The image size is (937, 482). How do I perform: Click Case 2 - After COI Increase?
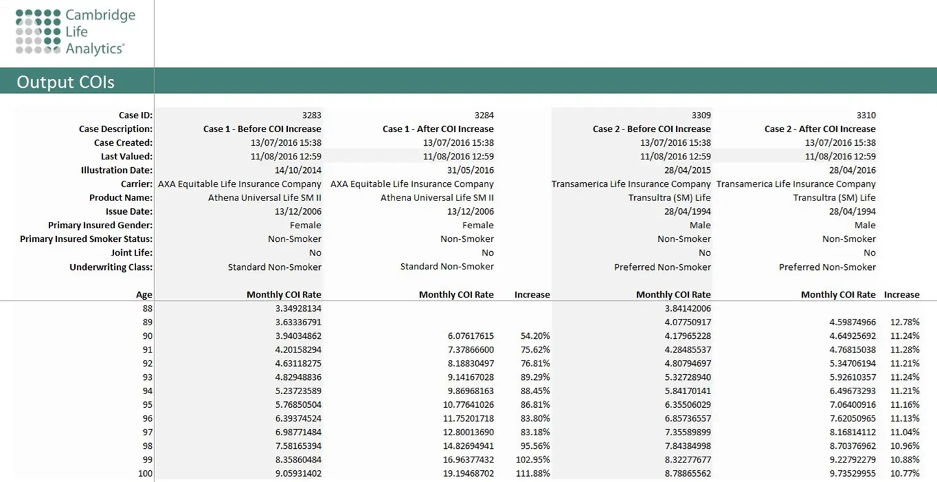click(x=820, y=129)
